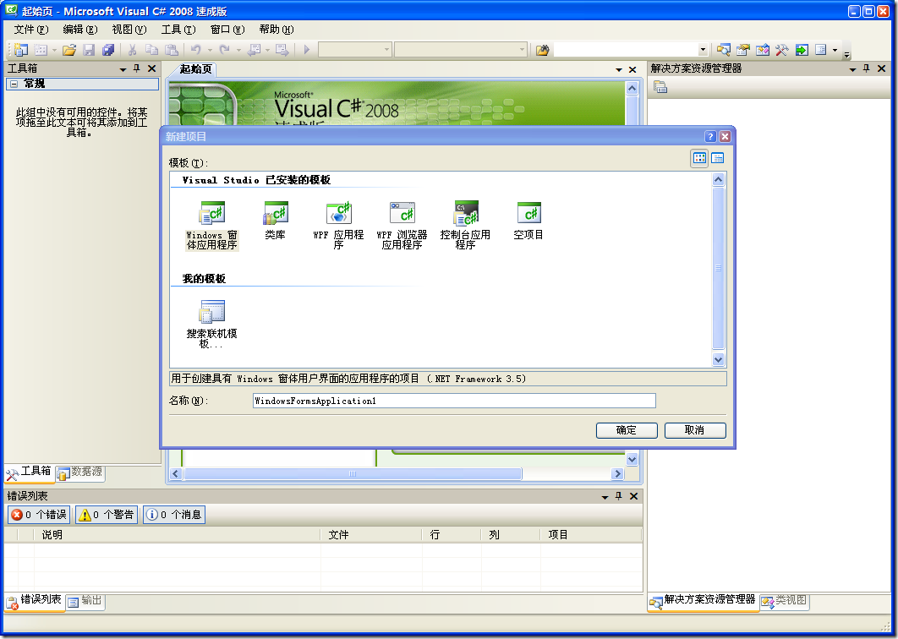
Task: Switch to the 类视图 tab
Action: coord(785,601)
